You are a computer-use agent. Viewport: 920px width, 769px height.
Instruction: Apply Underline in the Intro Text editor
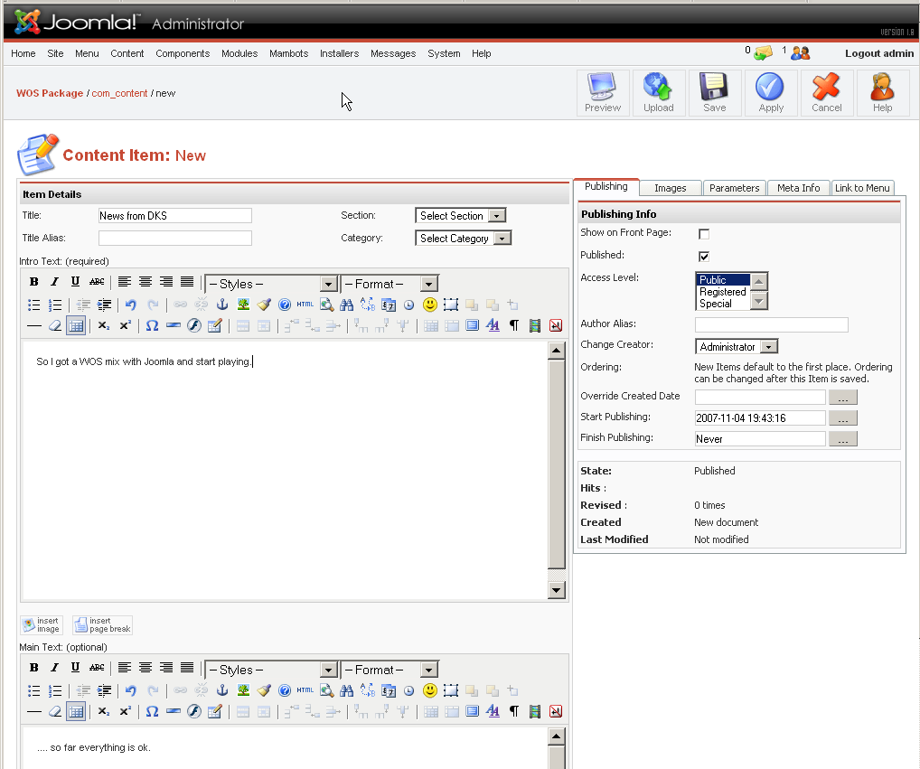[x=75, y=282]
